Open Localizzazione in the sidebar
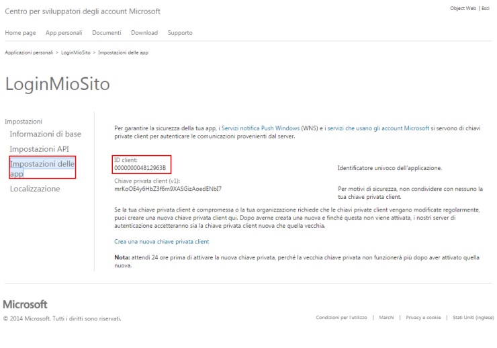Viewport: 497px width, 348px height. [35, 189]
